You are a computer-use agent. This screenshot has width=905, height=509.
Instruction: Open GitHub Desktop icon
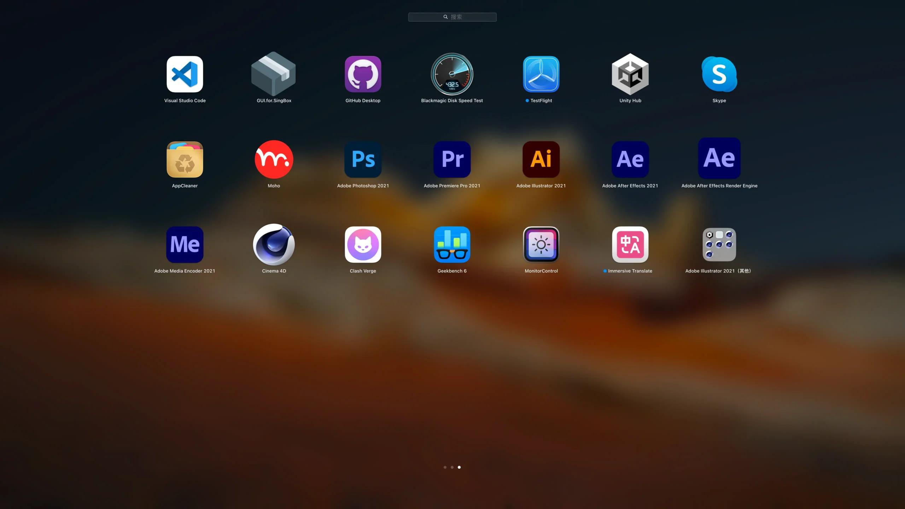[363, 74]
